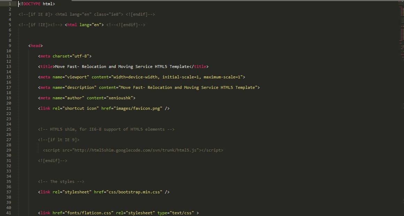
Task: Click the "xenioushk" author value
Action: click(119, 98)
